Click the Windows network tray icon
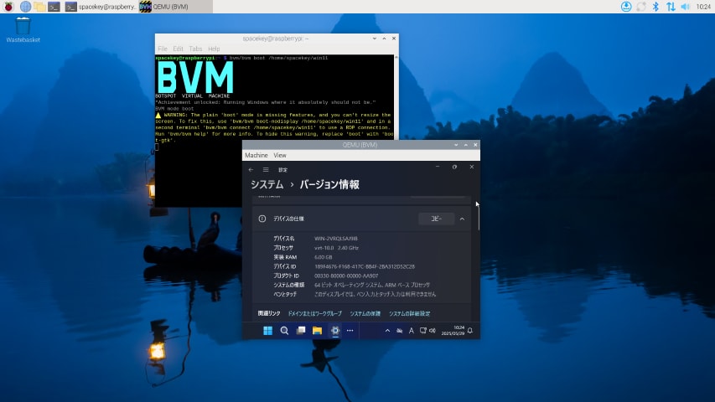The height and width of the screenshot is (402, 715). (422, 331)
